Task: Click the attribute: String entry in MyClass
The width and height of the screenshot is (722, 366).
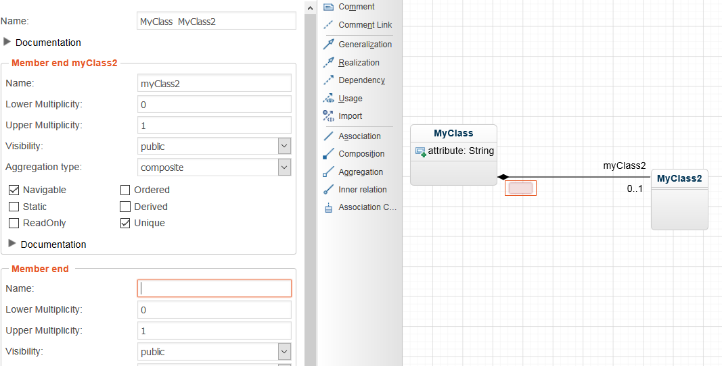Action: point(455,151)
